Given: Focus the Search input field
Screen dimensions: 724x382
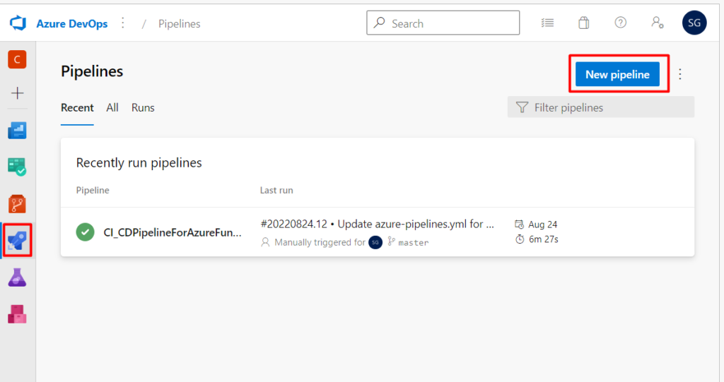Looking at the screenshot, I should tap(443, 23).
